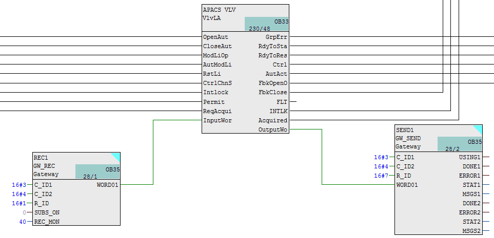Select the CtrlChnS input
Image resolution: width=494 pixels, height=238 pixels.
218,83
